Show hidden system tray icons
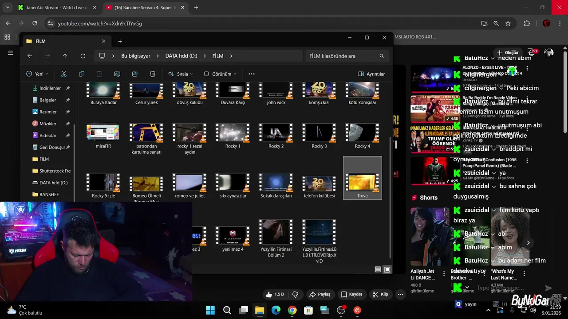Screen dimensions: 568x319 pyautogui.click(x=489, y=310)
